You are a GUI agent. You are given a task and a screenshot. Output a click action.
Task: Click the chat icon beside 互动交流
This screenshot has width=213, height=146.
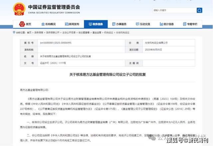(137, 24)
